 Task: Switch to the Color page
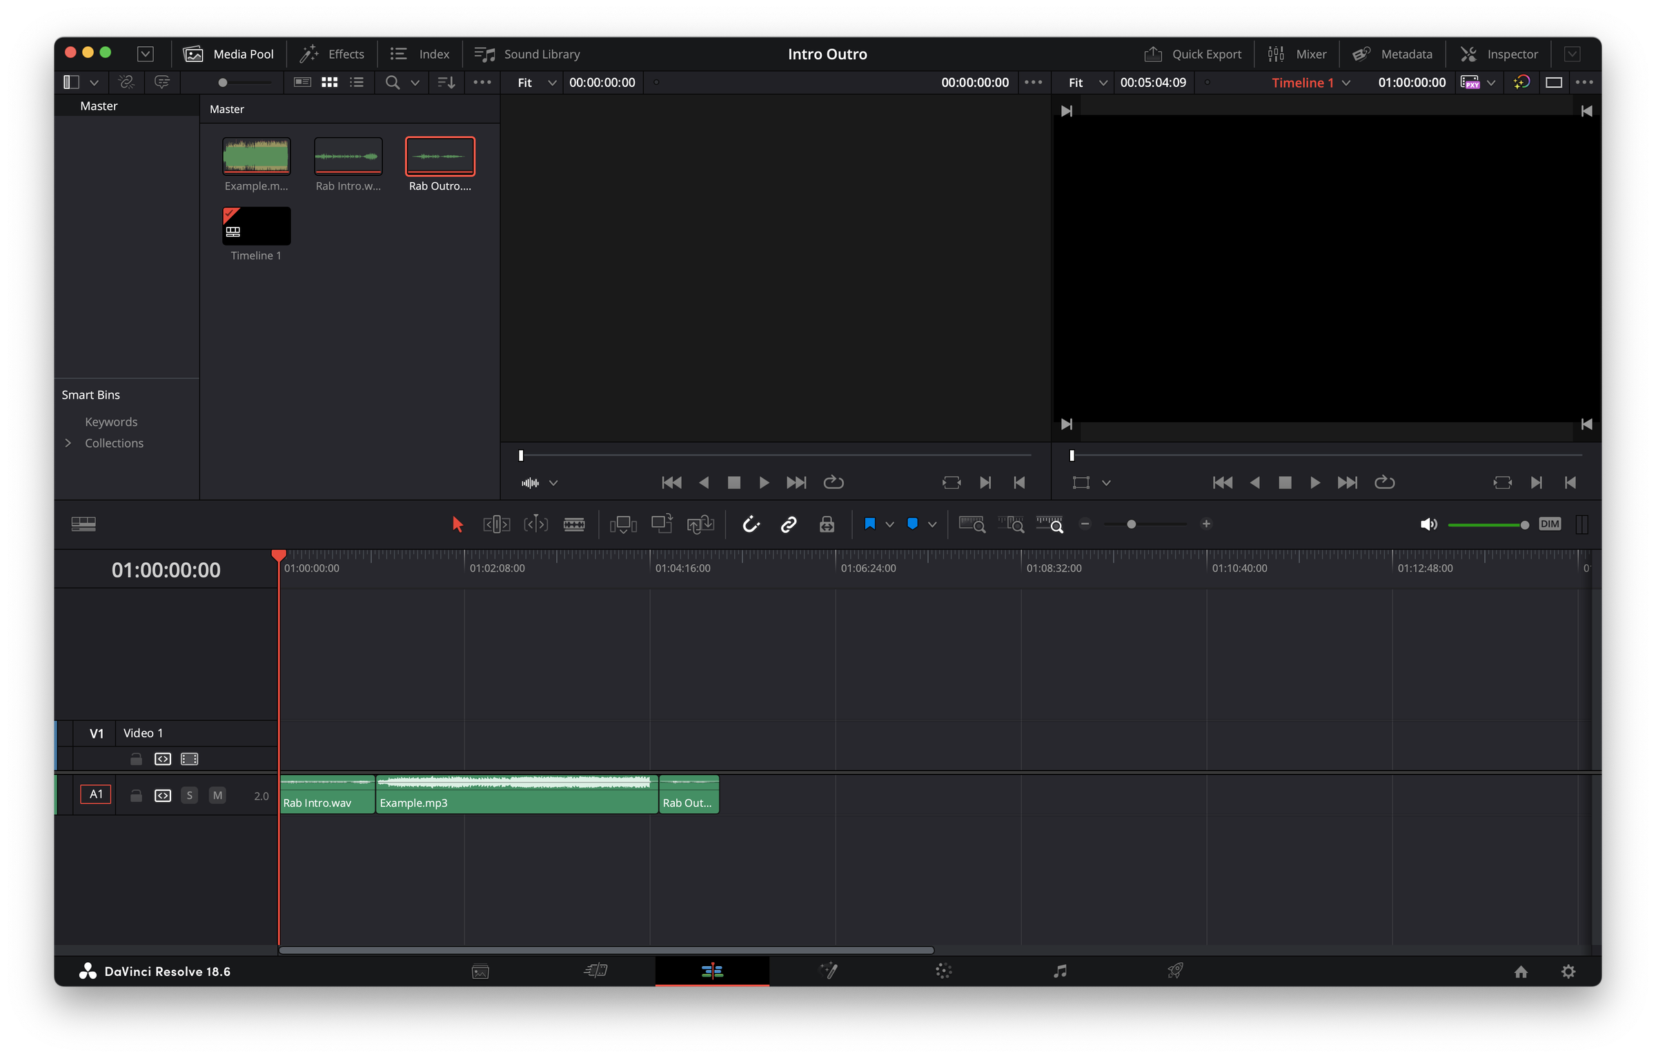[x=943, y=971]
